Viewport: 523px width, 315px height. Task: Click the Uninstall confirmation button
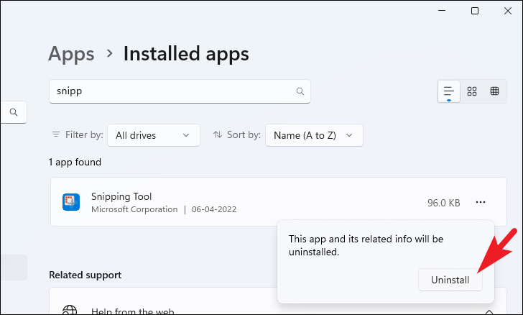pyautogui.click(x=450, y=280)
